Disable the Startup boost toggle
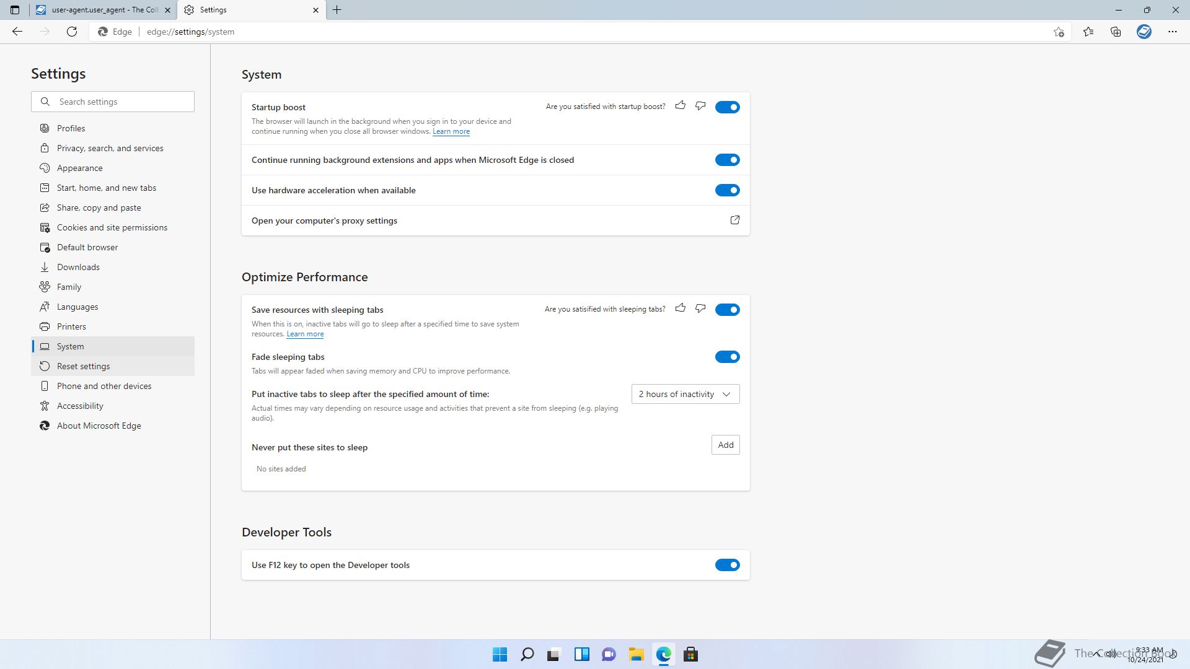Screen dimensions: 1190x669 click(727, 107)
